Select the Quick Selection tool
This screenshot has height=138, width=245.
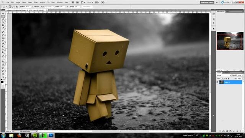tap(3, 23)
